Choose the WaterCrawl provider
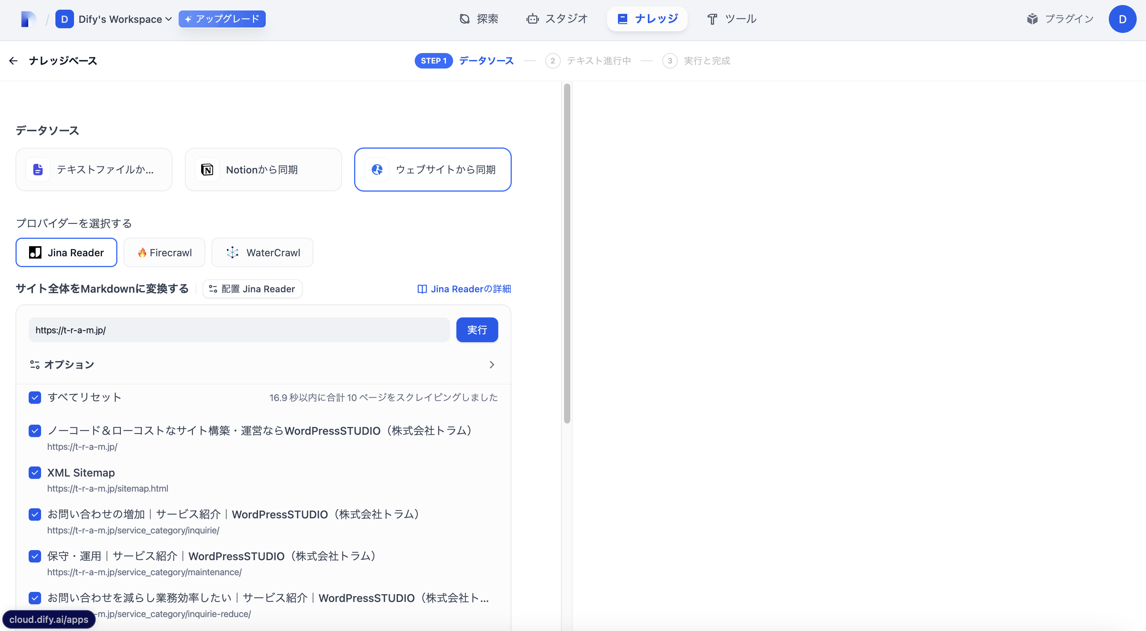The image size is (1146, 631). tap(262, 252)
